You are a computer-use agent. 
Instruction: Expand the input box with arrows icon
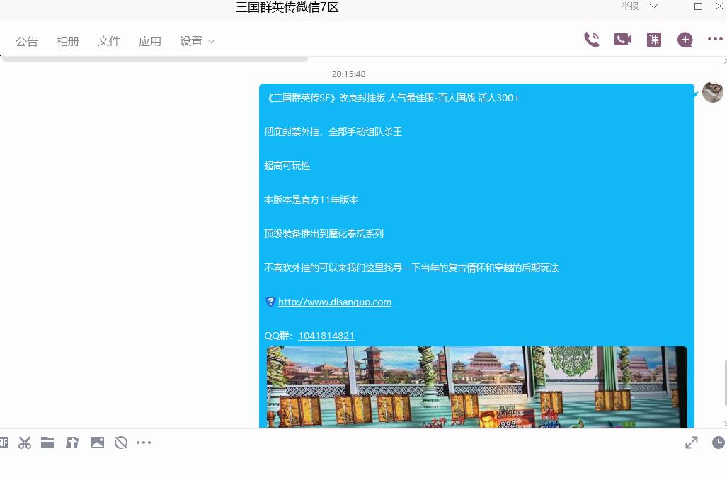[x=692, y=443]
